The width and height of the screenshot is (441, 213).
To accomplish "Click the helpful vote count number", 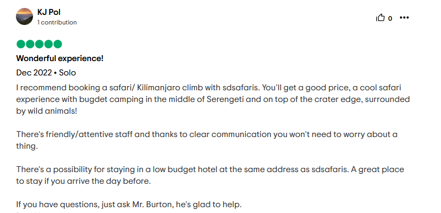I will (390, 19).
